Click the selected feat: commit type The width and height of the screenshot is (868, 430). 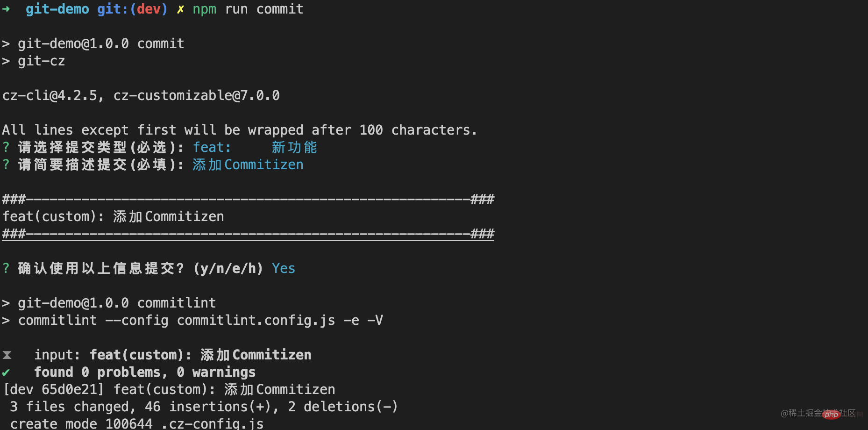point(212,147)
